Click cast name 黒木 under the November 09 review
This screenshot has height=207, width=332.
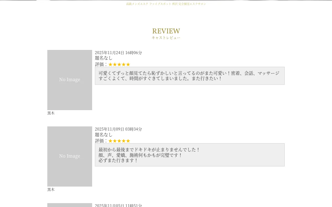pyautogui.click(x=51, y=189)
